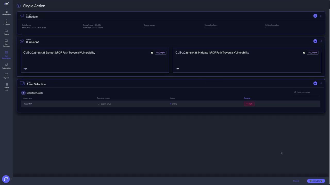Image resolution: width=330 pixels, height=185 pixels.
Task: Click the Cancel link
Action: [x=296, y=181]
